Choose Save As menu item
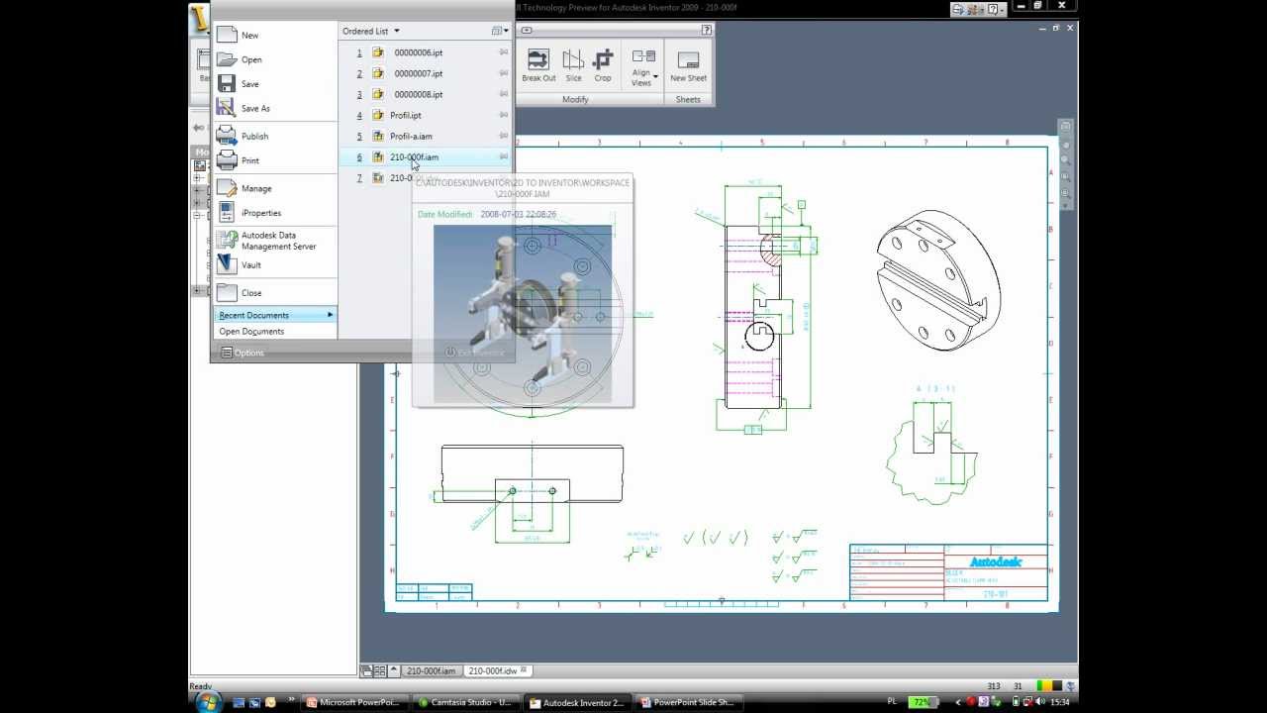This screenshot has width=1267, height=713. 255,108
